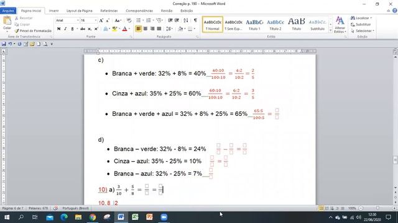The image size is (398, 223).
Task: Sort paragraphs with A-Z sort icon
Action: [186, 20]
